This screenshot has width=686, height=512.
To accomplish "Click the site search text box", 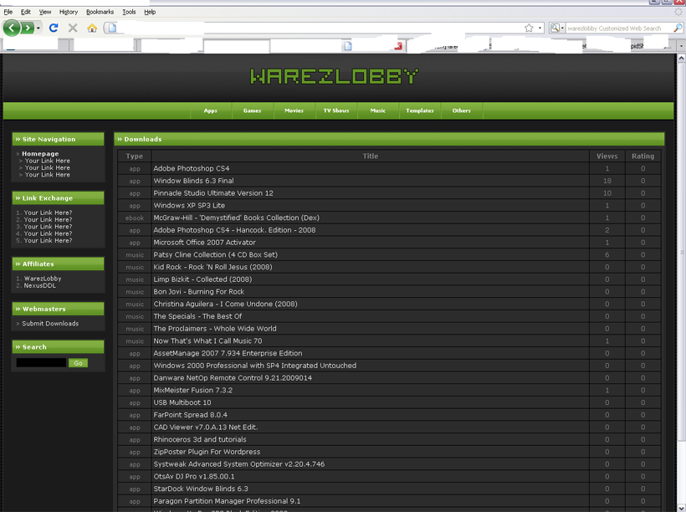I will click(41, 363).
